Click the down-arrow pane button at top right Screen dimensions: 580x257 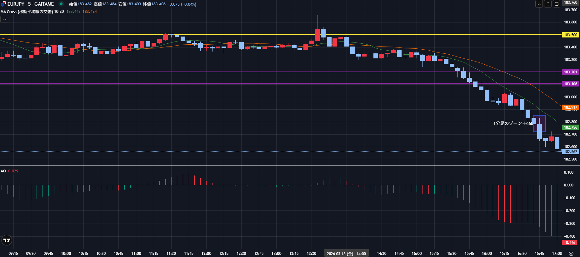[x=539, y=4]
